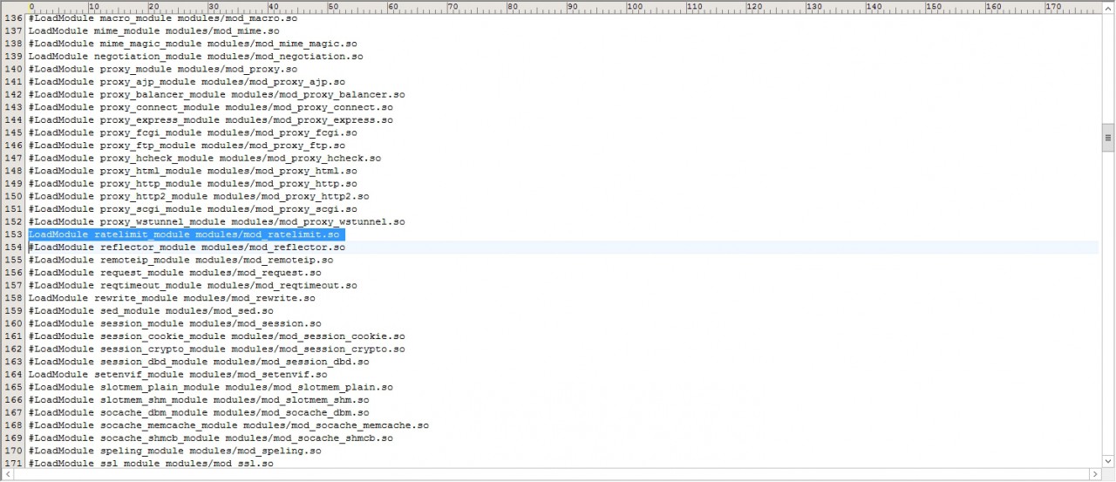Screen dimensions: 1116x482
Task: Click the proxy_scgi_module line
Action: [193, 209]
